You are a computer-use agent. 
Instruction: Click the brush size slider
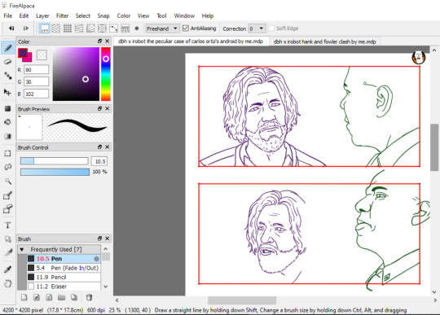55,161
